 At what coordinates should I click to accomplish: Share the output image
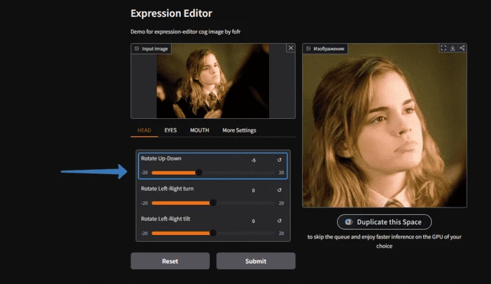coord(462,48)
